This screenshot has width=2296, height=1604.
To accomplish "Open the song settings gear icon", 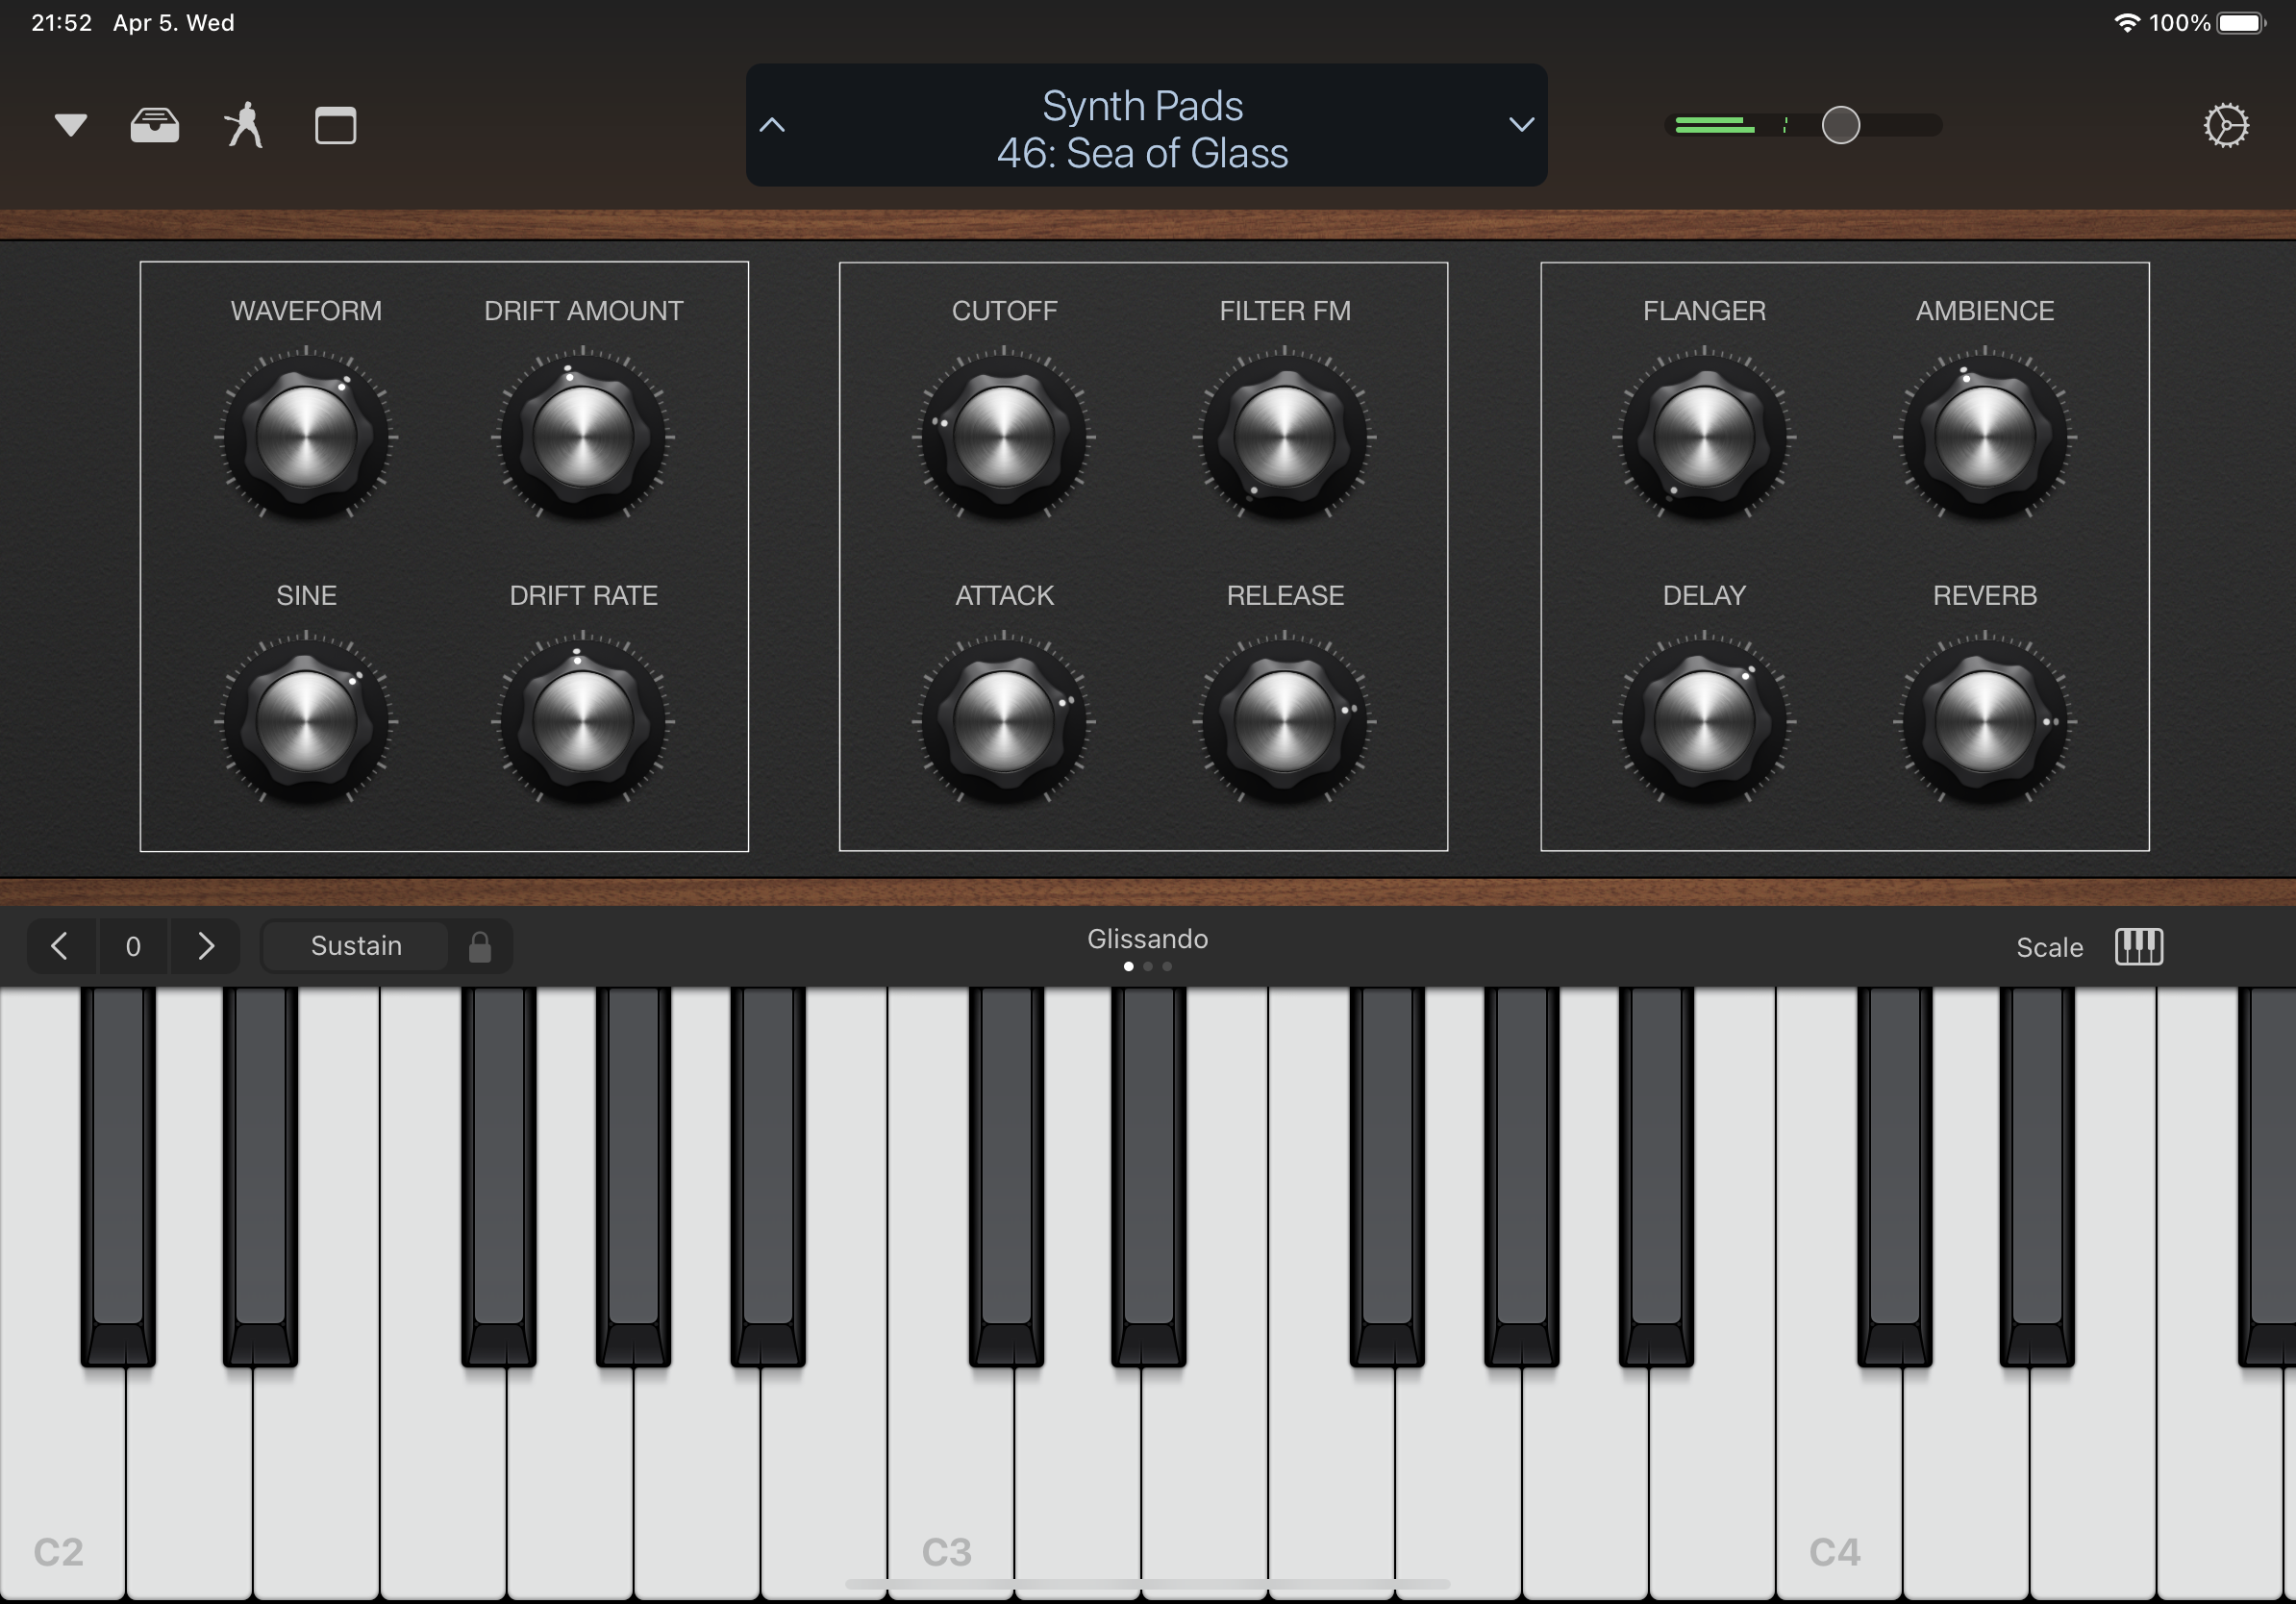I will [x=2226, y=126].
